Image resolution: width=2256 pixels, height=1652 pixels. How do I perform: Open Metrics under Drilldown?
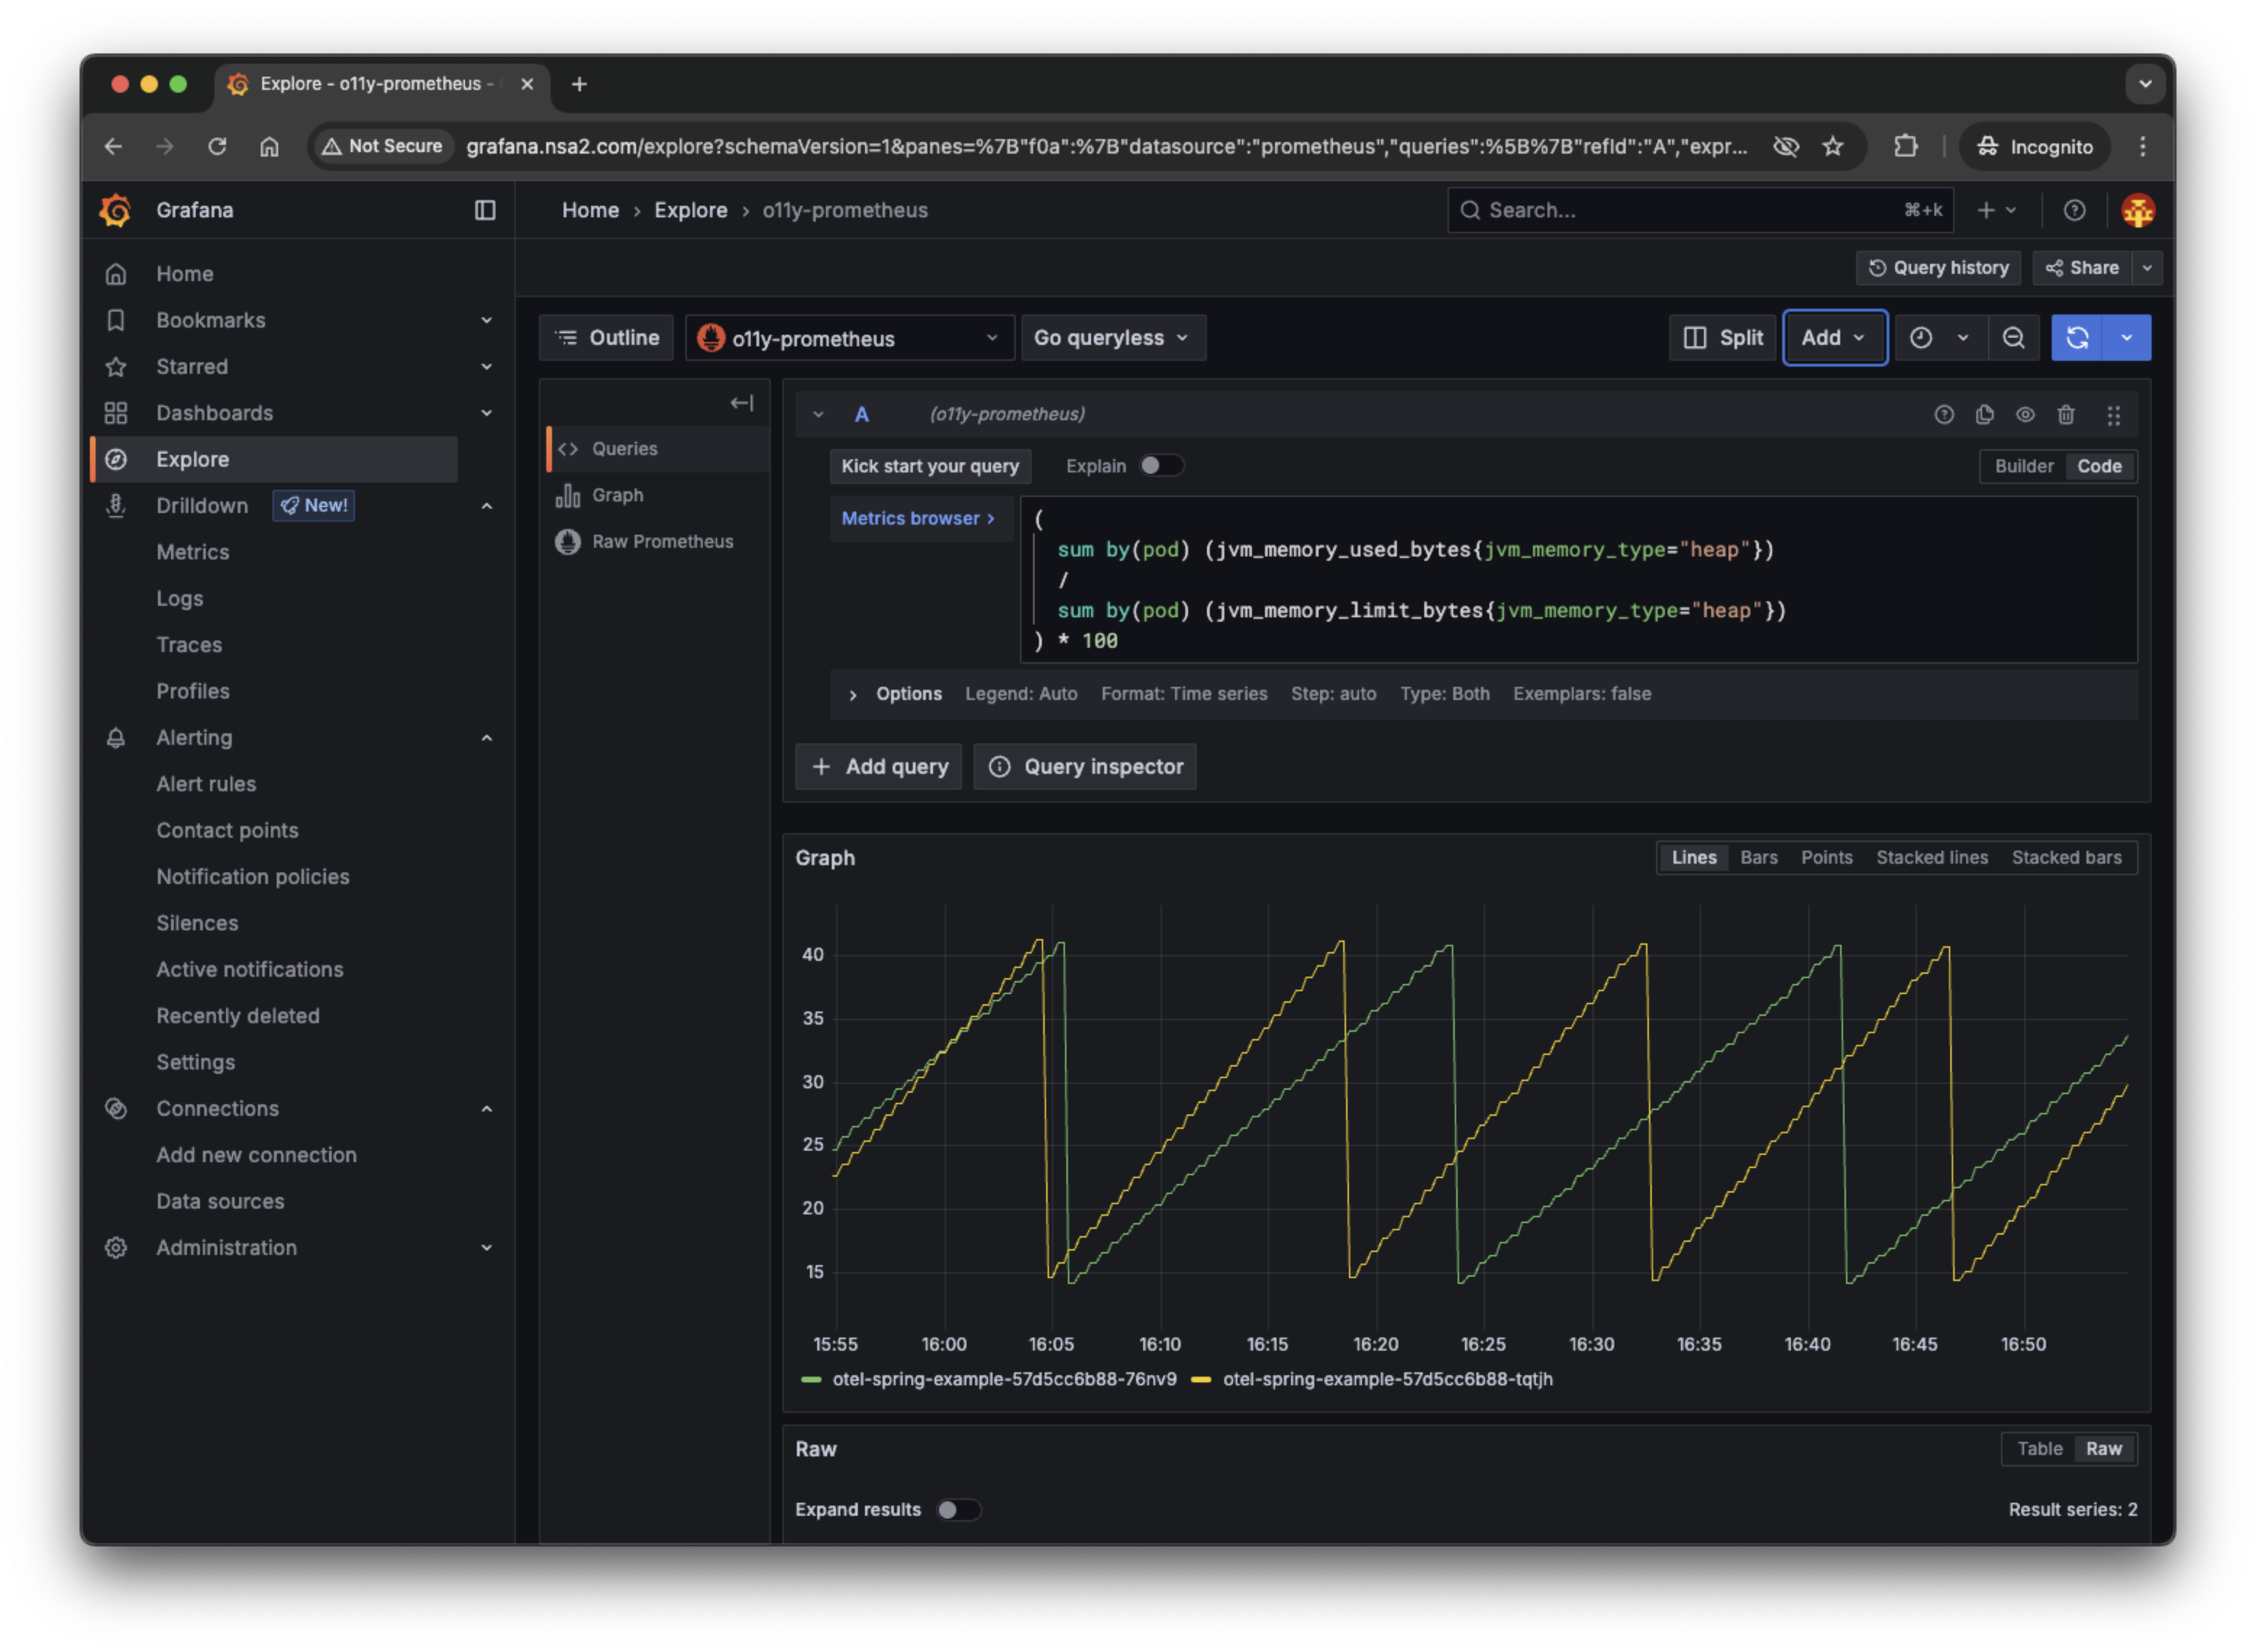click(x=192, y=552)
